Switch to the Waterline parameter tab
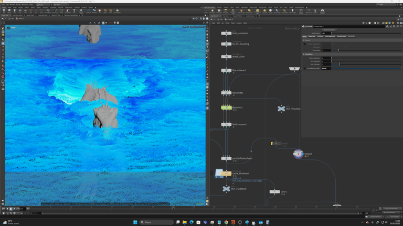403x226 pixels. coord(312,37)
